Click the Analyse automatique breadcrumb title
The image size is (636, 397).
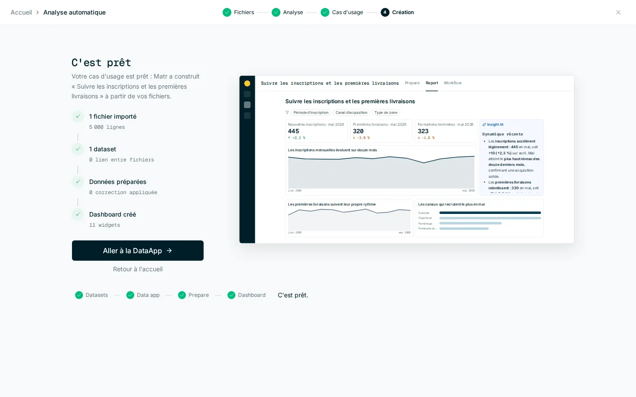(x=74, y=12)
